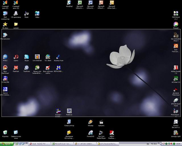Image resolution: width=182 pixels, height=146 pixels.
Task: Select the Запуск Info-Comma desktop icon
Action: pos(5,91)
